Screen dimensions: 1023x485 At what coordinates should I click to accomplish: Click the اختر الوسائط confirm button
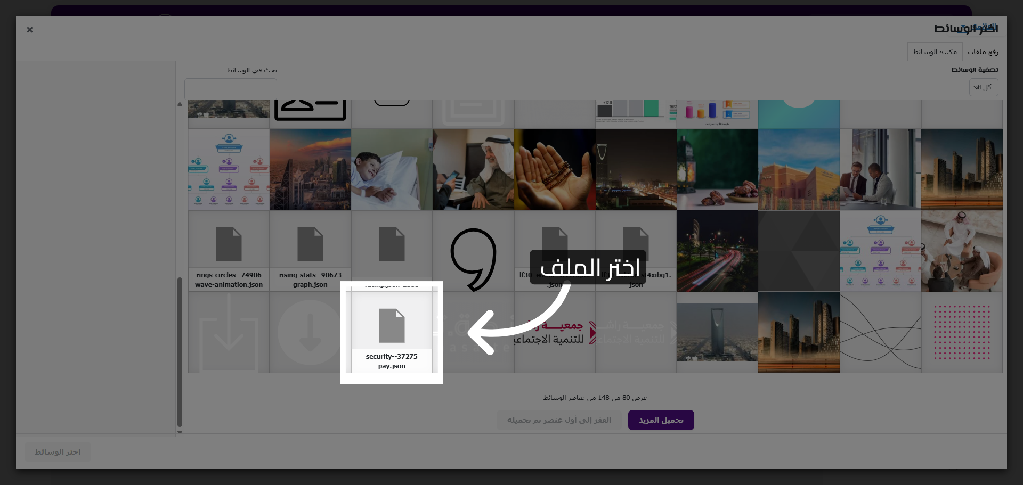(58, 452)
